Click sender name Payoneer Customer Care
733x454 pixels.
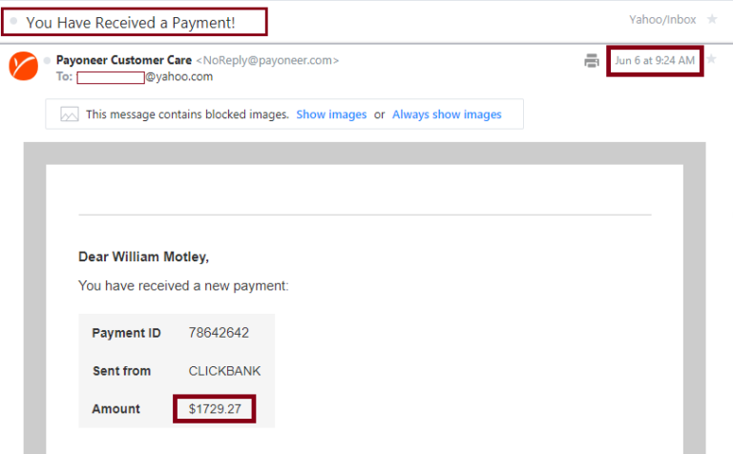124,60
